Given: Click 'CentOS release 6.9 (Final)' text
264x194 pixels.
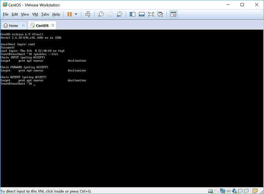Looking at the screenshot, I should coord(22,34).
